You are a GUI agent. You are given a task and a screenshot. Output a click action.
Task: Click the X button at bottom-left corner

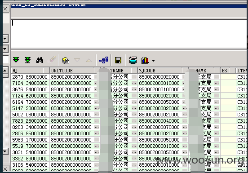tap(5, 169)
